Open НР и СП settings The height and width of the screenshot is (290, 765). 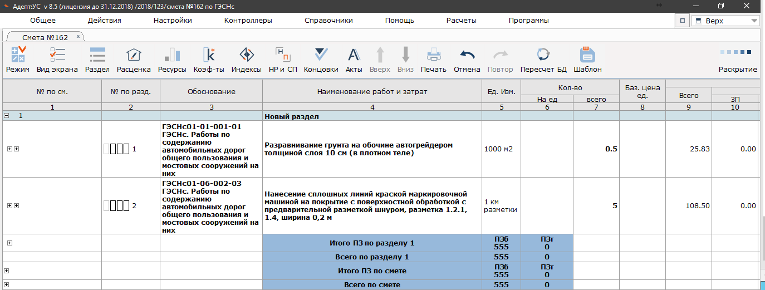click(283, 60)
